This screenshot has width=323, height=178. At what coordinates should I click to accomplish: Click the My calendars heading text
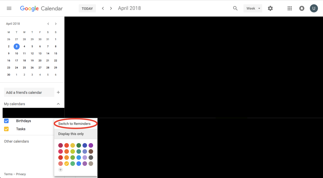click(14, 104)
